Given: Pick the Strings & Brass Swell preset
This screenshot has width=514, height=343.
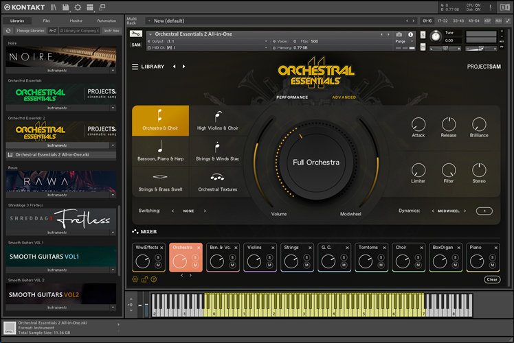Looking at the screenshot, I should coord(160,182).
